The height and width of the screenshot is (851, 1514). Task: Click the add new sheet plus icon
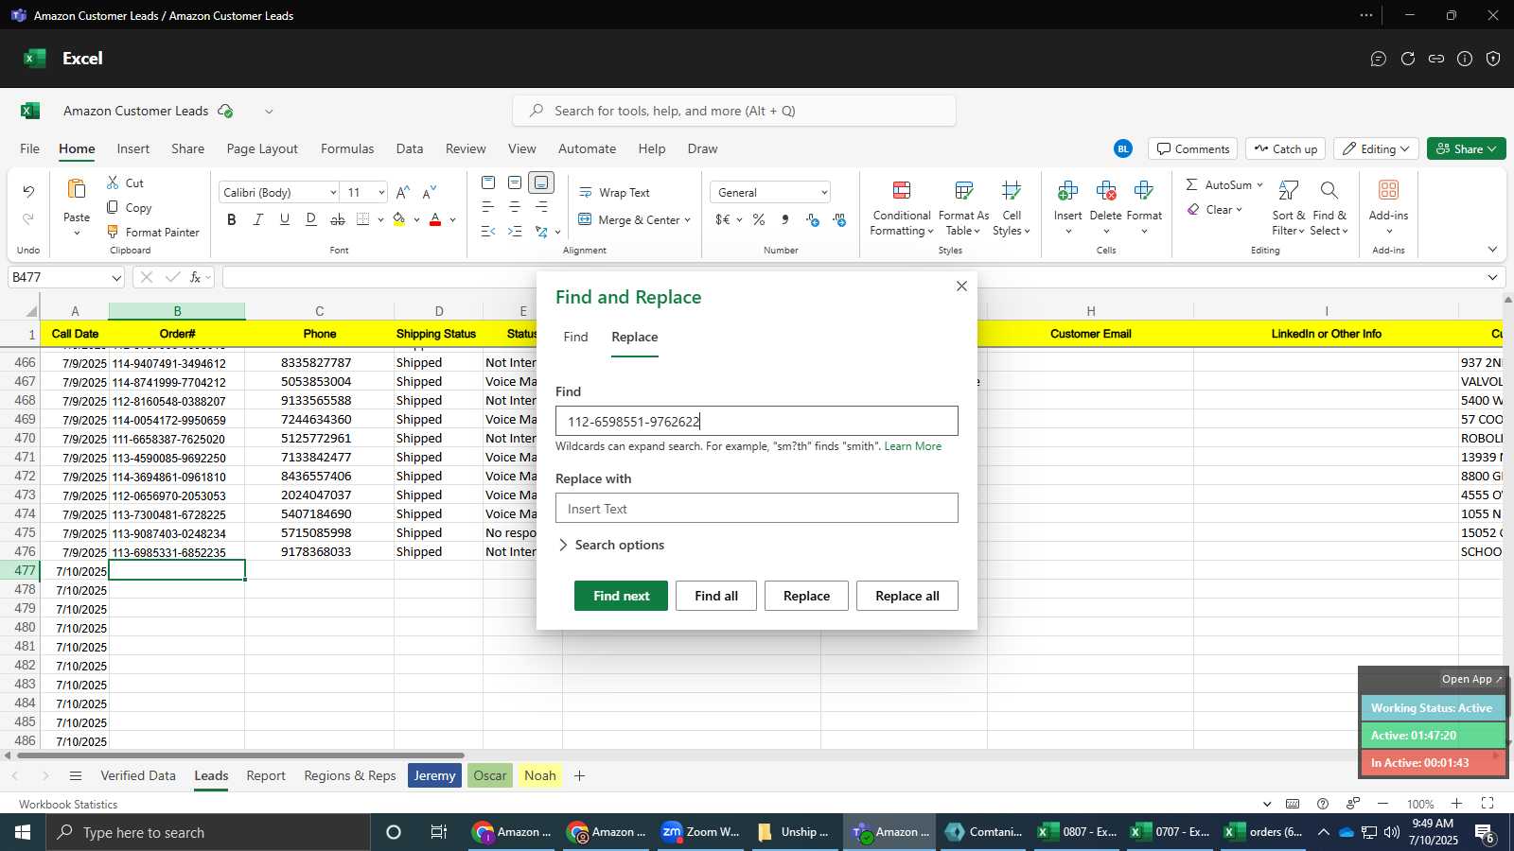(579, 775)
